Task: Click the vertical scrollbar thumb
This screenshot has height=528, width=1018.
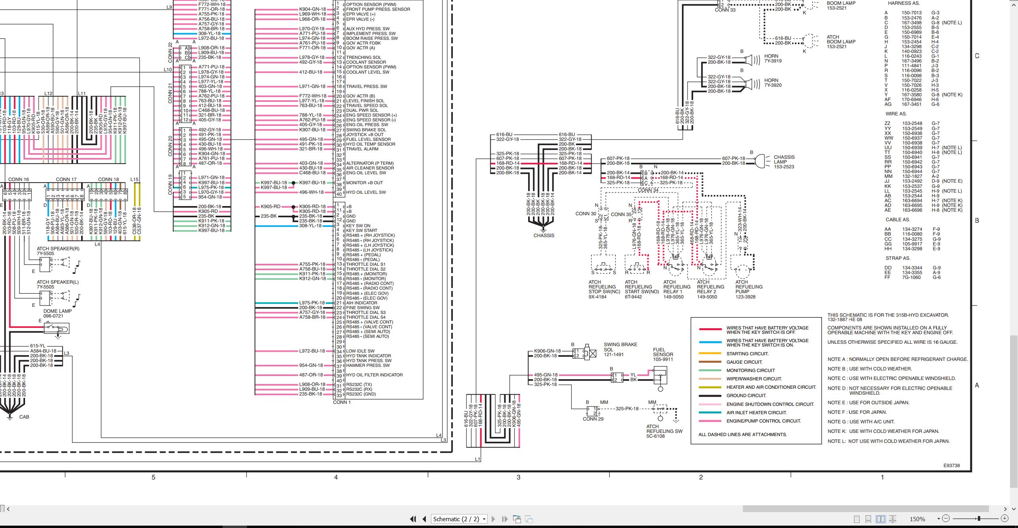Action: pos(1014,411)
